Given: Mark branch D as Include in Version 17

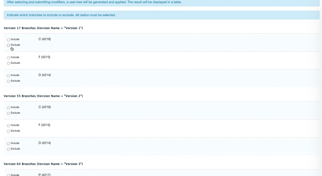Looking at the screenshot, I should [x=8, y=76].
